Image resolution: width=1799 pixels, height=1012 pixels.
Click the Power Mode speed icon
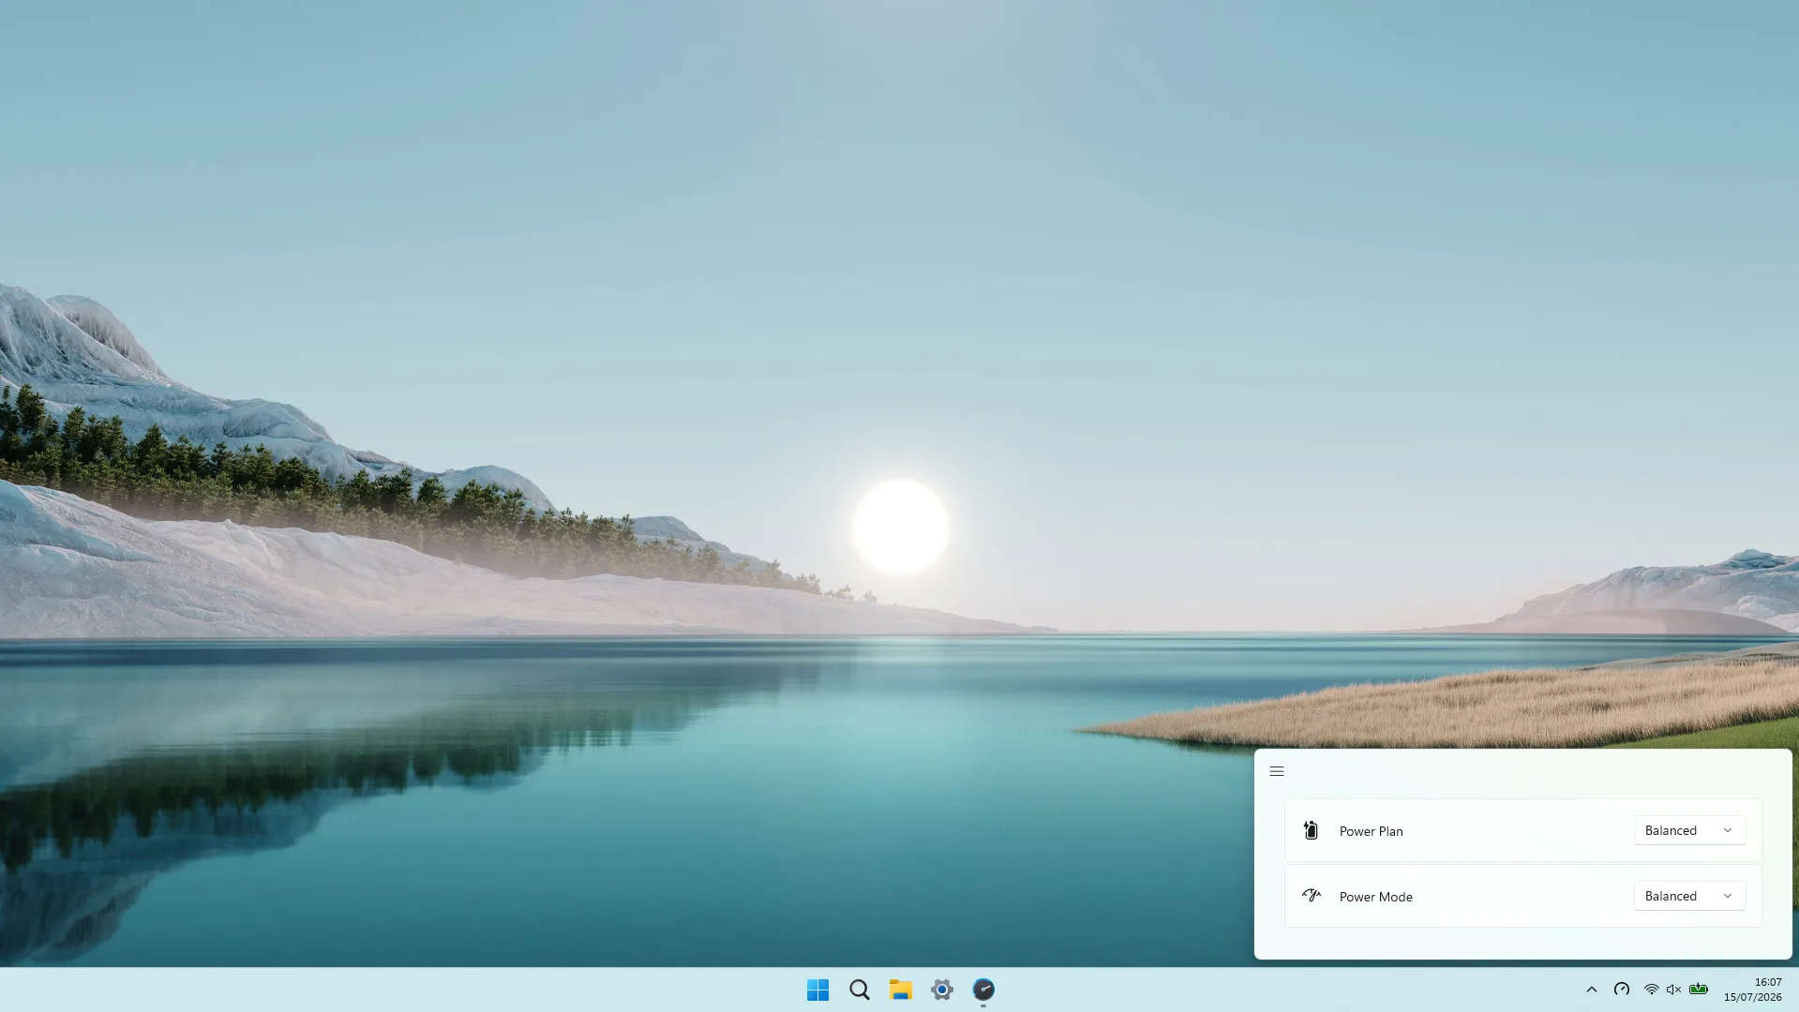click(1312, 896)
